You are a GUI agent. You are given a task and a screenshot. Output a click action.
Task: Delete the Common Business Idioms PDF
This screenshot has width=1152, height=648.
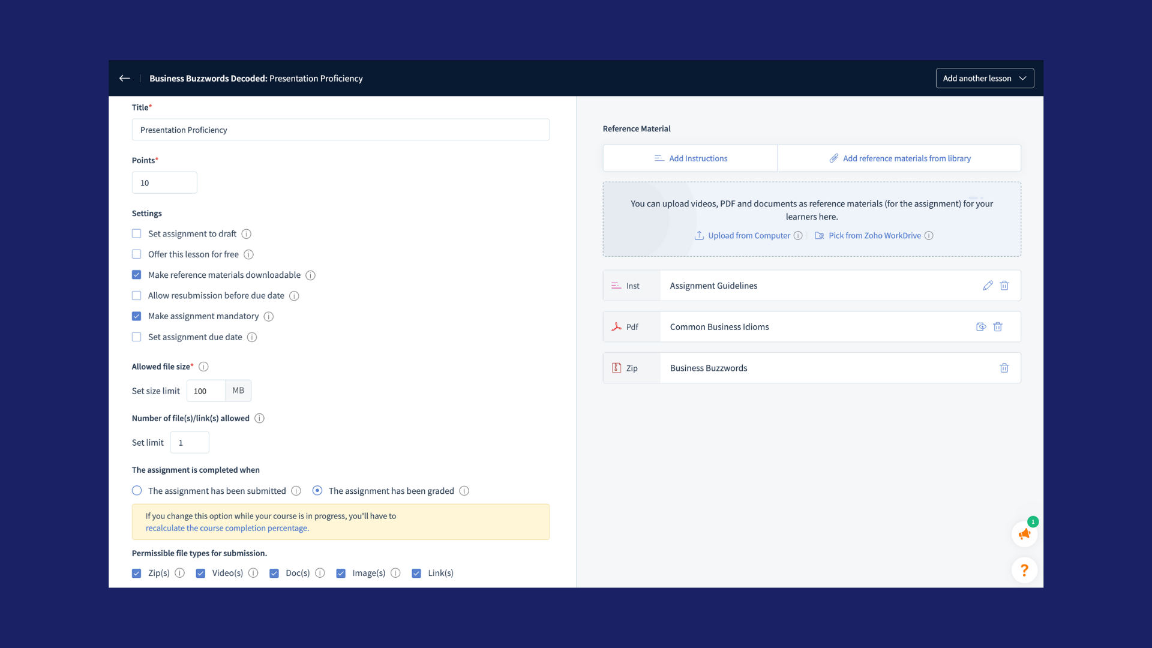(998, 326)
